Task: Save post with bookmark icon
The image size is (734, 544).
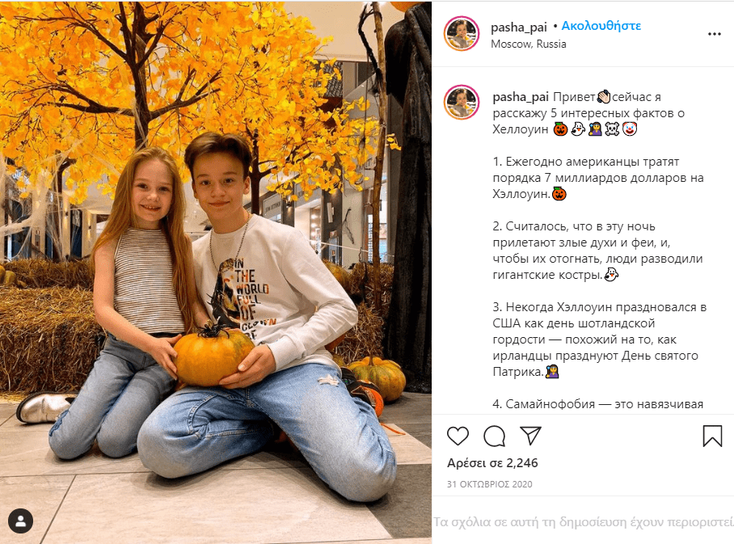Action: click(x=712, y=436)
